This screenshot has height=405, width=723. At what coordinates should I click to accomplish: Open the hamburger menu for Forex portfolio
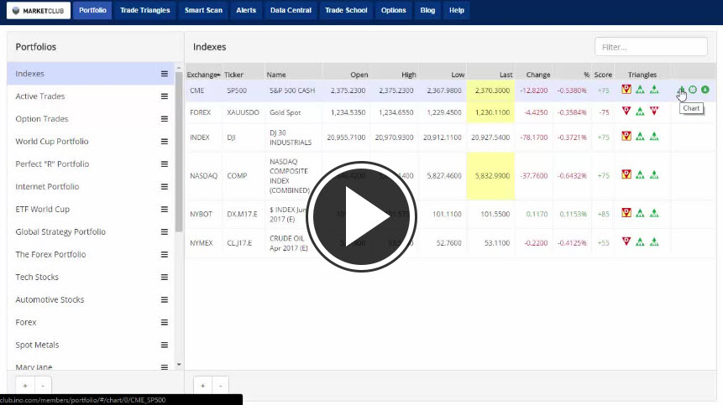pos(164,322)
